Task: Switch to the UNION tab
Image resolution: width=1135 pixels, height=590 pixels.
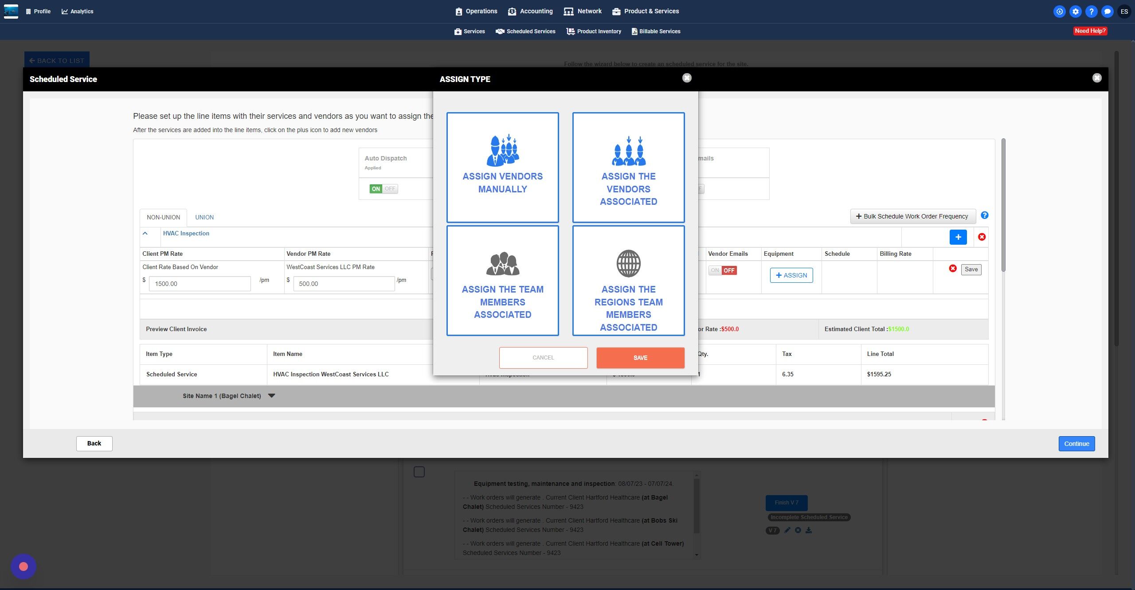Action: point(204,217)
